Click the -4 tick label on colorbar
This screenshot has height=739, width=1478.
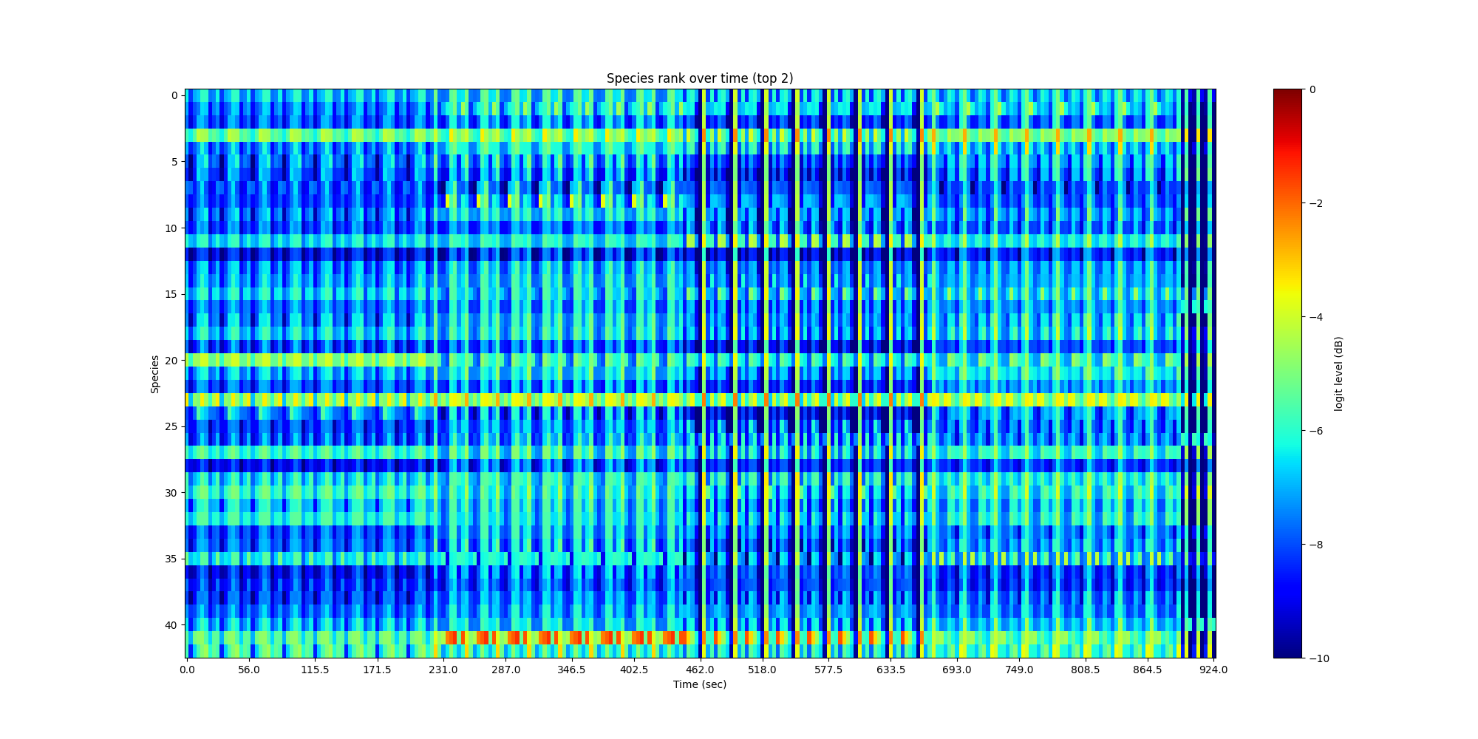point(1315,317)
